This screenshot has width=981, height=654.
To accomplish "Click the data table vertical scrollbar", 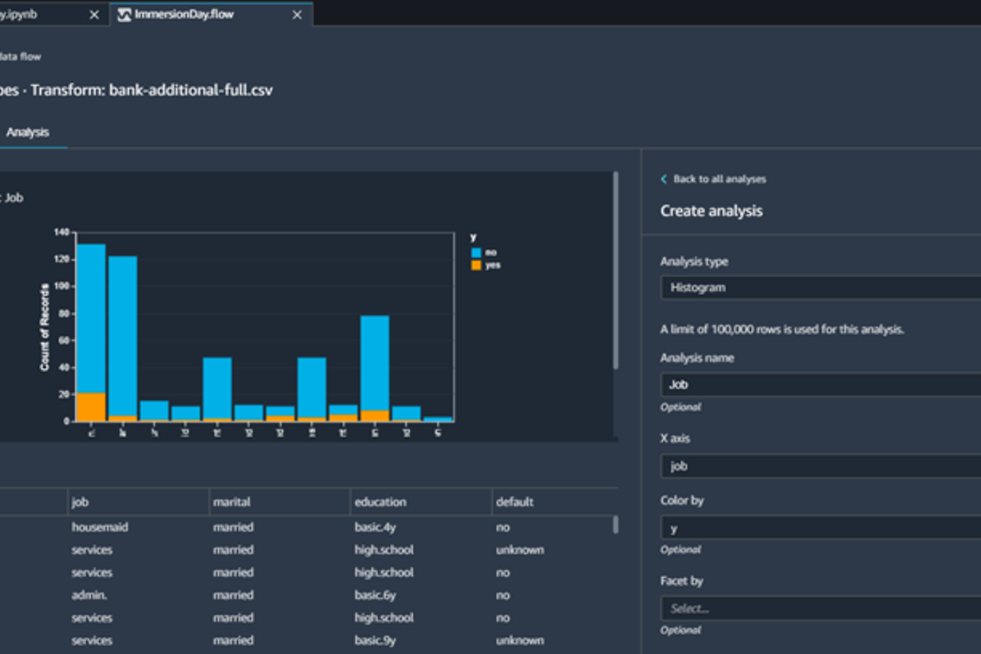I will coord(616,525).
